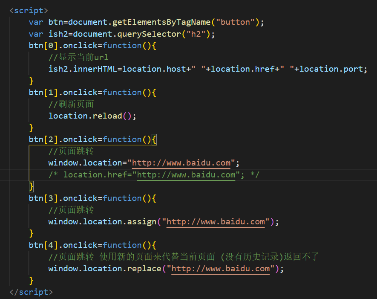Click querySelector in the ish2 declaration
Screen dimensions: 377x299
(149, 34)
